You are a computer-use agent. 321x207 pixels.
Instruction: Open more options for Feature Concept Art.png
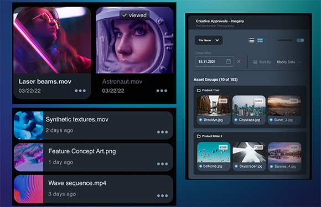(162, 164)
